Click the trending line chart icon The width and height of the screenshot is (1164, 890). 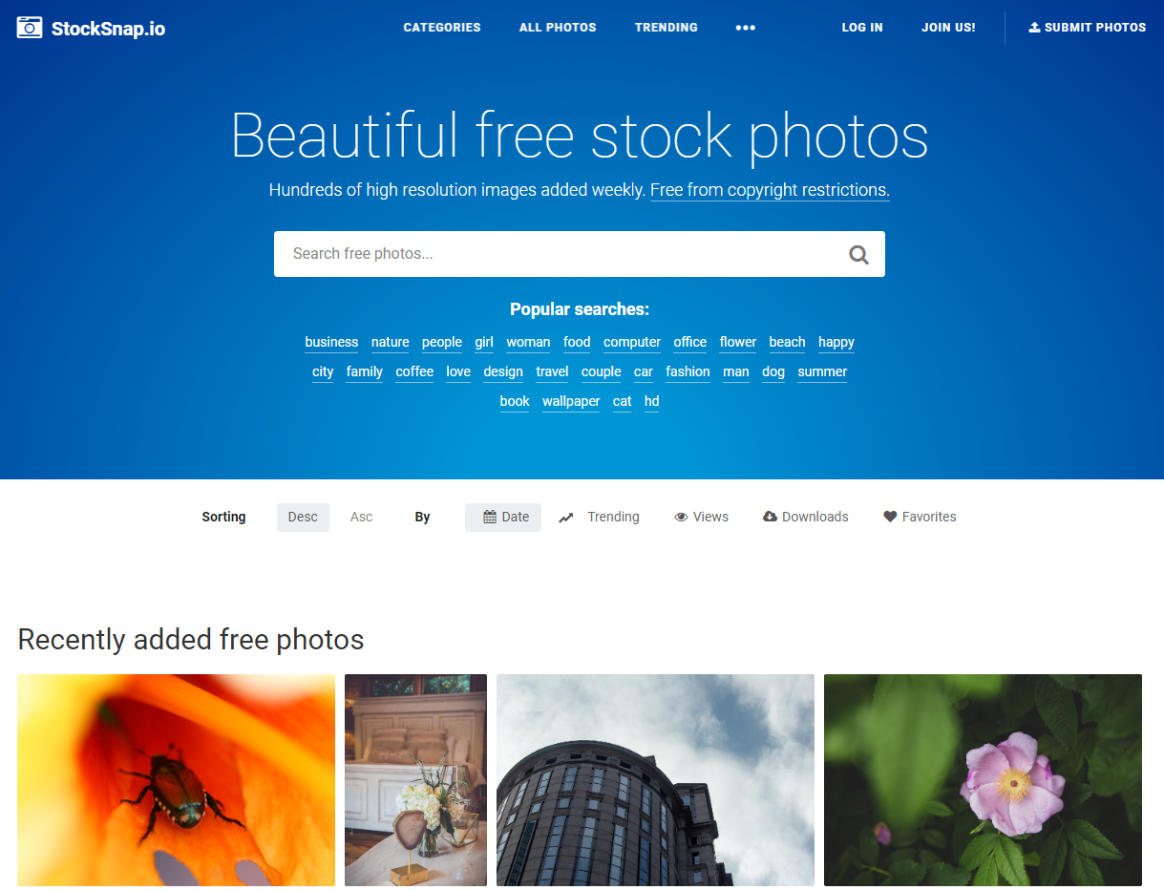[x=566, y=518]
